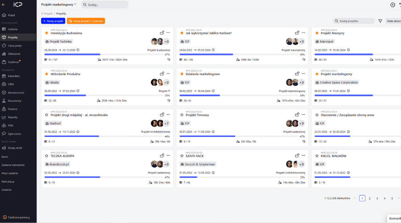This screenshot has width=401, height=223.
Task: Click the Zgłoszenia sidebar icon
Action: pos(4,134)
